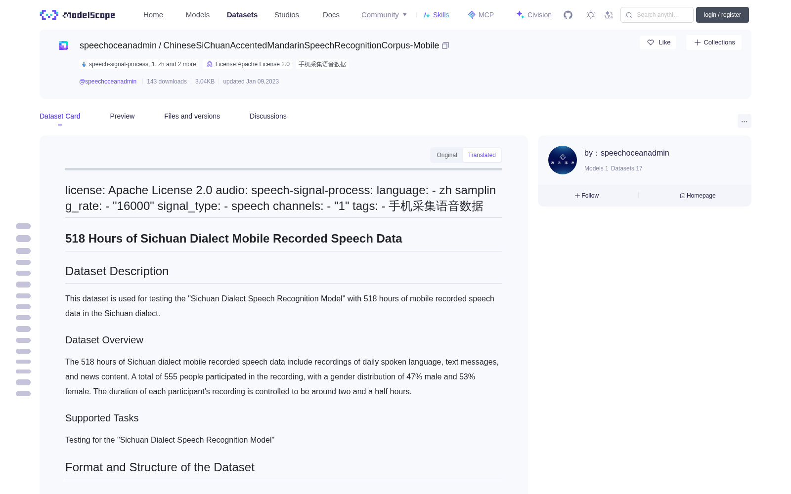Open the Docs page
The width and height of the screenshot is (791, 494).
click(x=331, y=15)
